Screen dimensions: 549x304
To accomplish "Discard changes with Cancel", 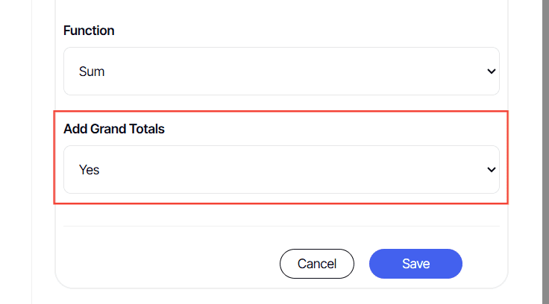I will click(316, 264).
